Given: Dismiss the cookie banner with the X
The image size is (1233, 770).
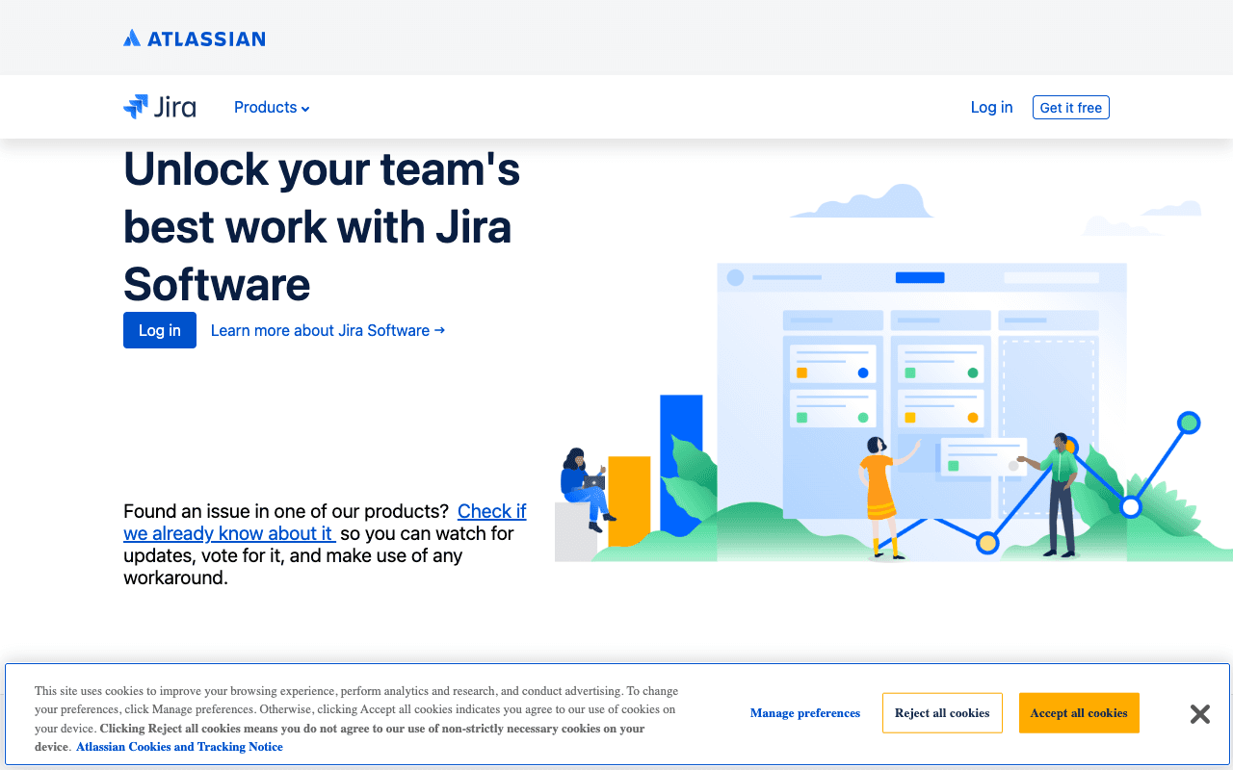Looking at the screenshot, I should point(1199,713).
